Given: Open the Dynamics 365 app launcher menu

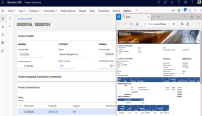Looking at the screenshot, I should pos(2,2).
